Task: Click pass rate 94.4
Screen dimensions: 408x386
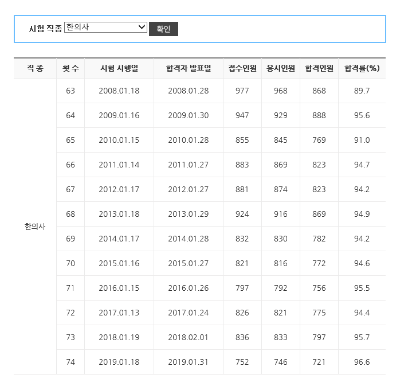Action: tap(362, 313)
